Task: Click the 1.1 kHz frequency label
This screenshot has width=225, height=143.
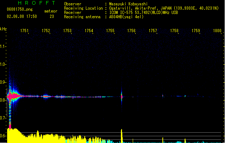Action: click(x=3, y=46)
